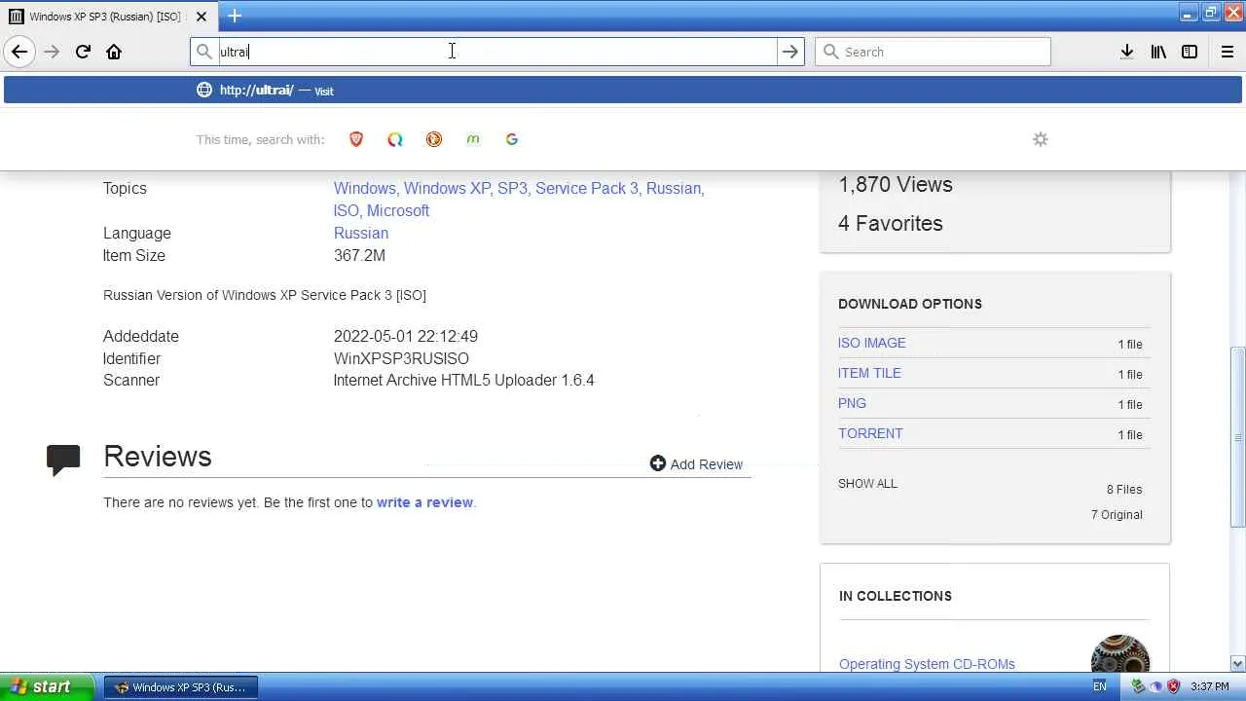1246x701 pixels.
Task: Go to the browser home page
Action: (x=114, y=52)
